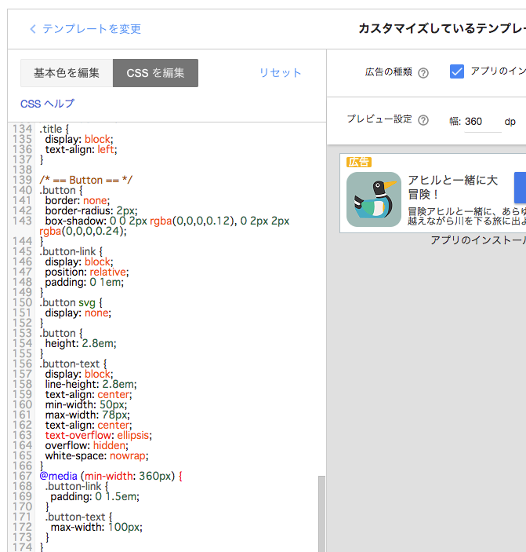Screen dimensions: 526x552
Task: Open the CSS ヘルプ link
Action: pos(48,104)
